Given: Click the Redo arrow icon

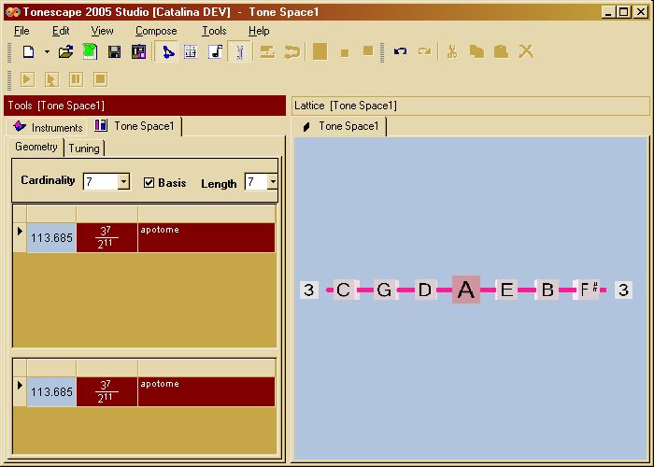Looking at the screenshot, I should (424, 51).
